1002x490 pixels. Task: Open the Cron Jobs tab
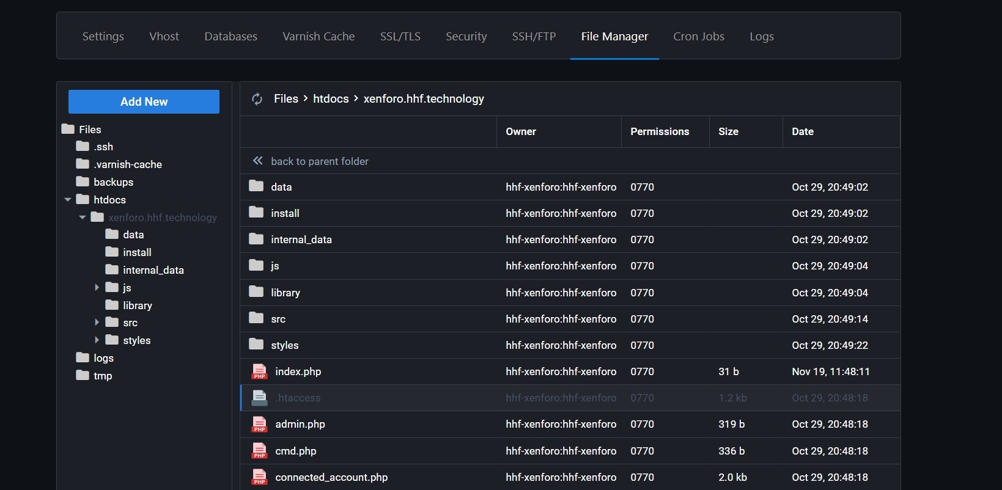click(x=699, y=36)
